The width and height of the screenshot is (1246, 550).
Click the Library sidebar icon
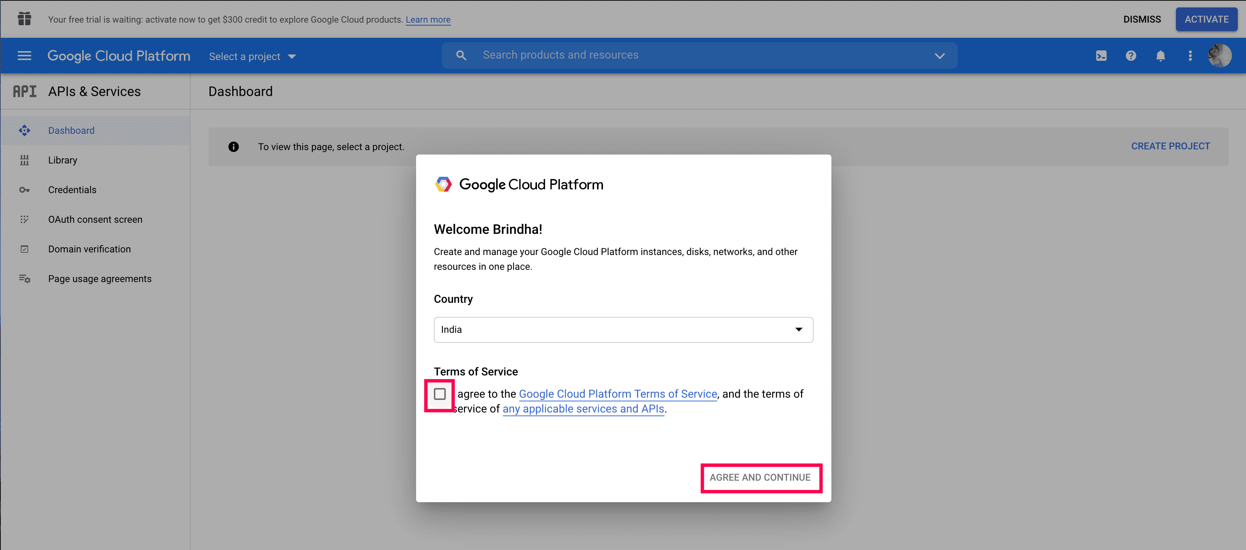[x=24, y=160]
